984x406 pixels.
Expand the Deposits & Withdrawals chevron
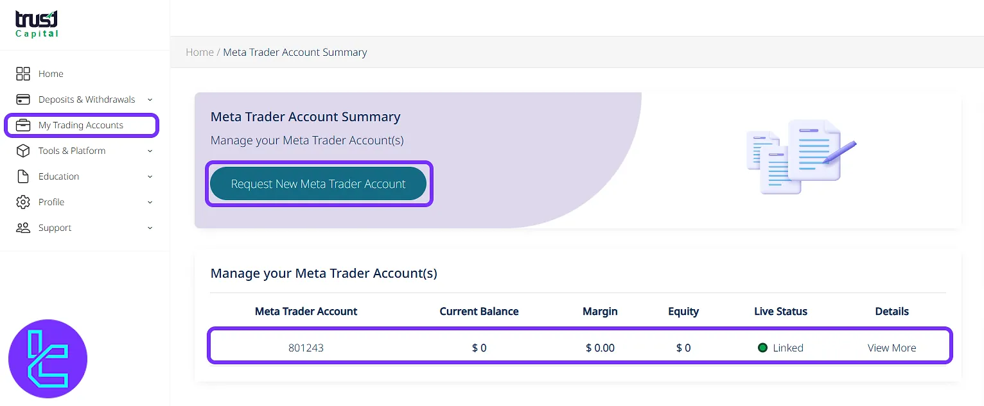(150, 99)
